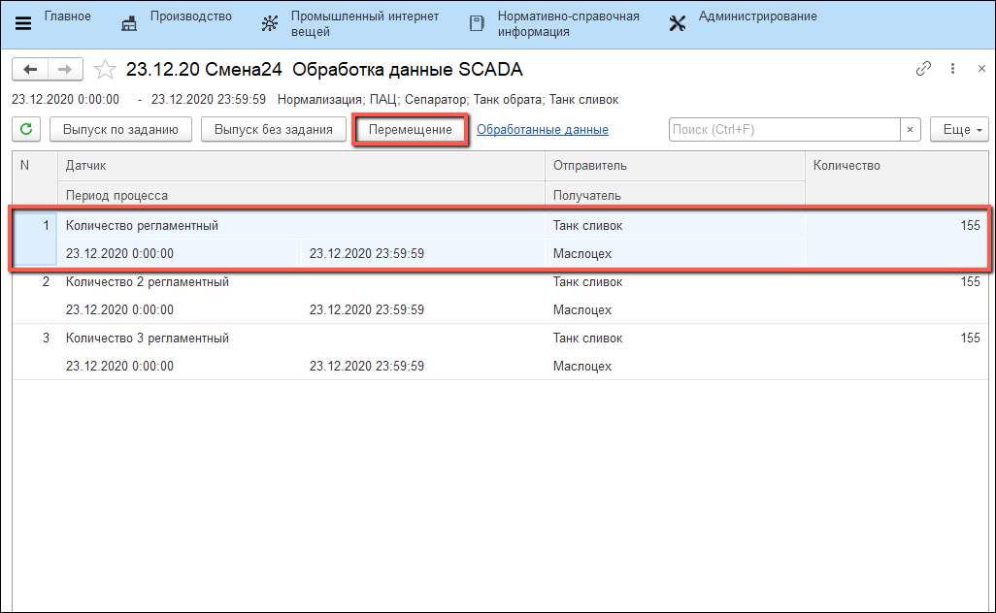Viewport: 996px width, 613px height.
Task: Click the Промышленный интернет вещей network icon
Action: (270, 23)
